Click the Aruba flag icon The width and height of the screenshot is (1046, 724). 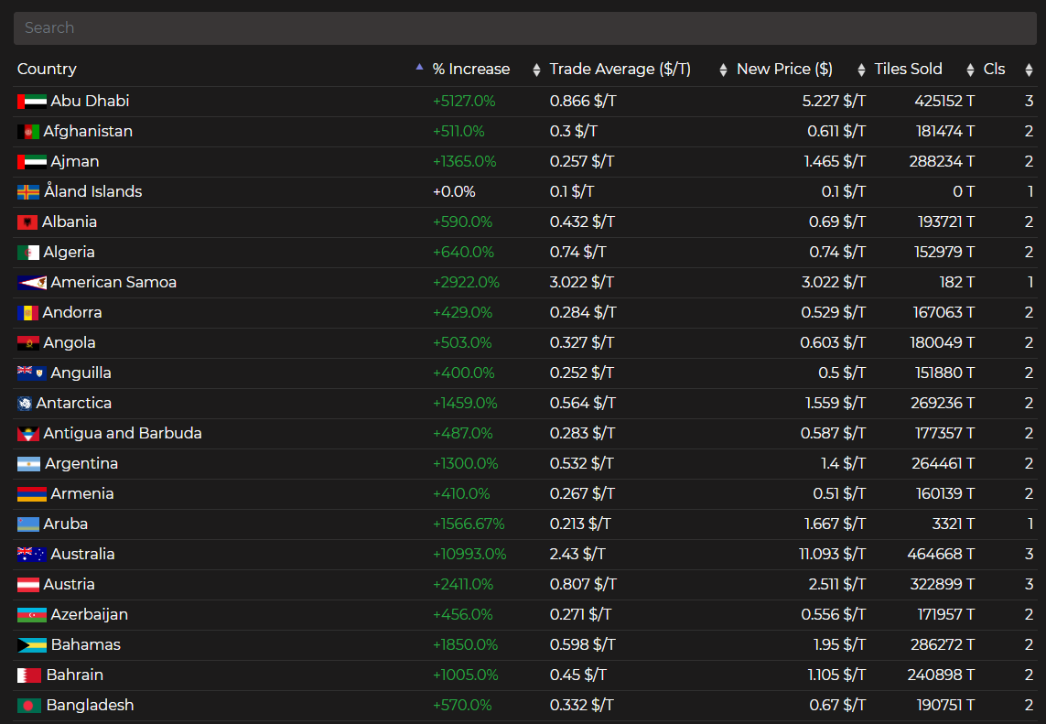pos(28,524)
